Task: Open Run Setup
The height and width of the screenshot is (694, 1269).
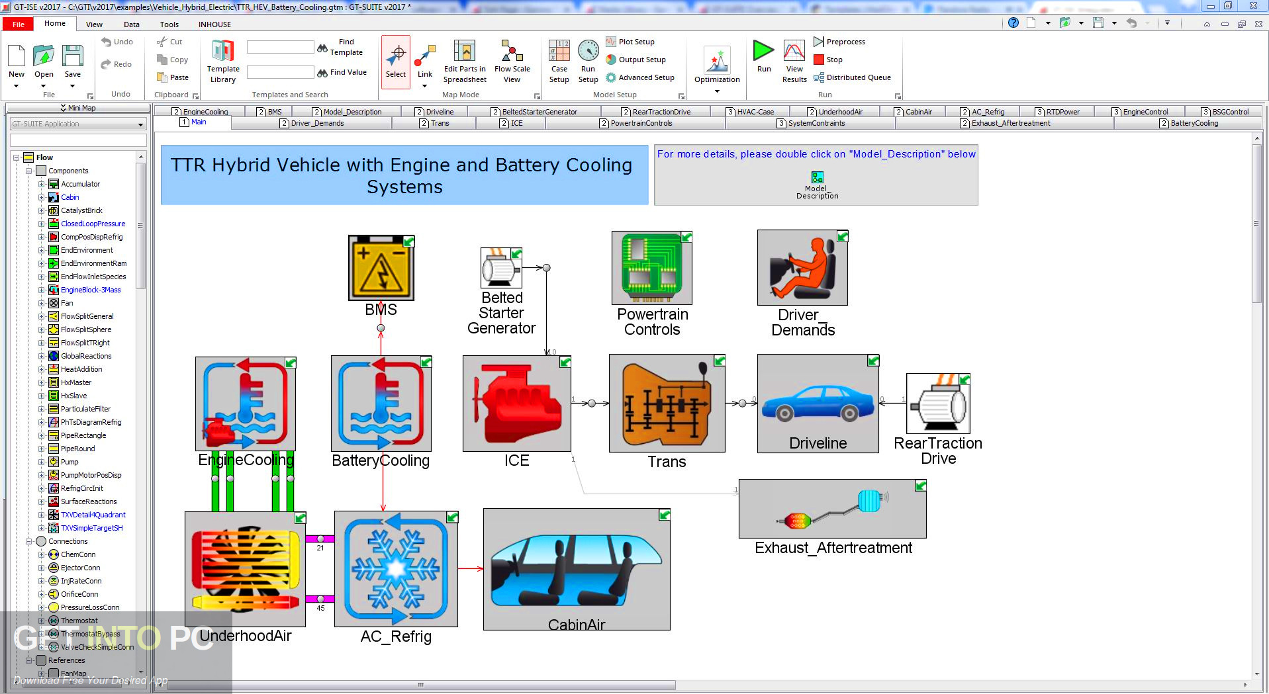Action: tap(588, 61)
